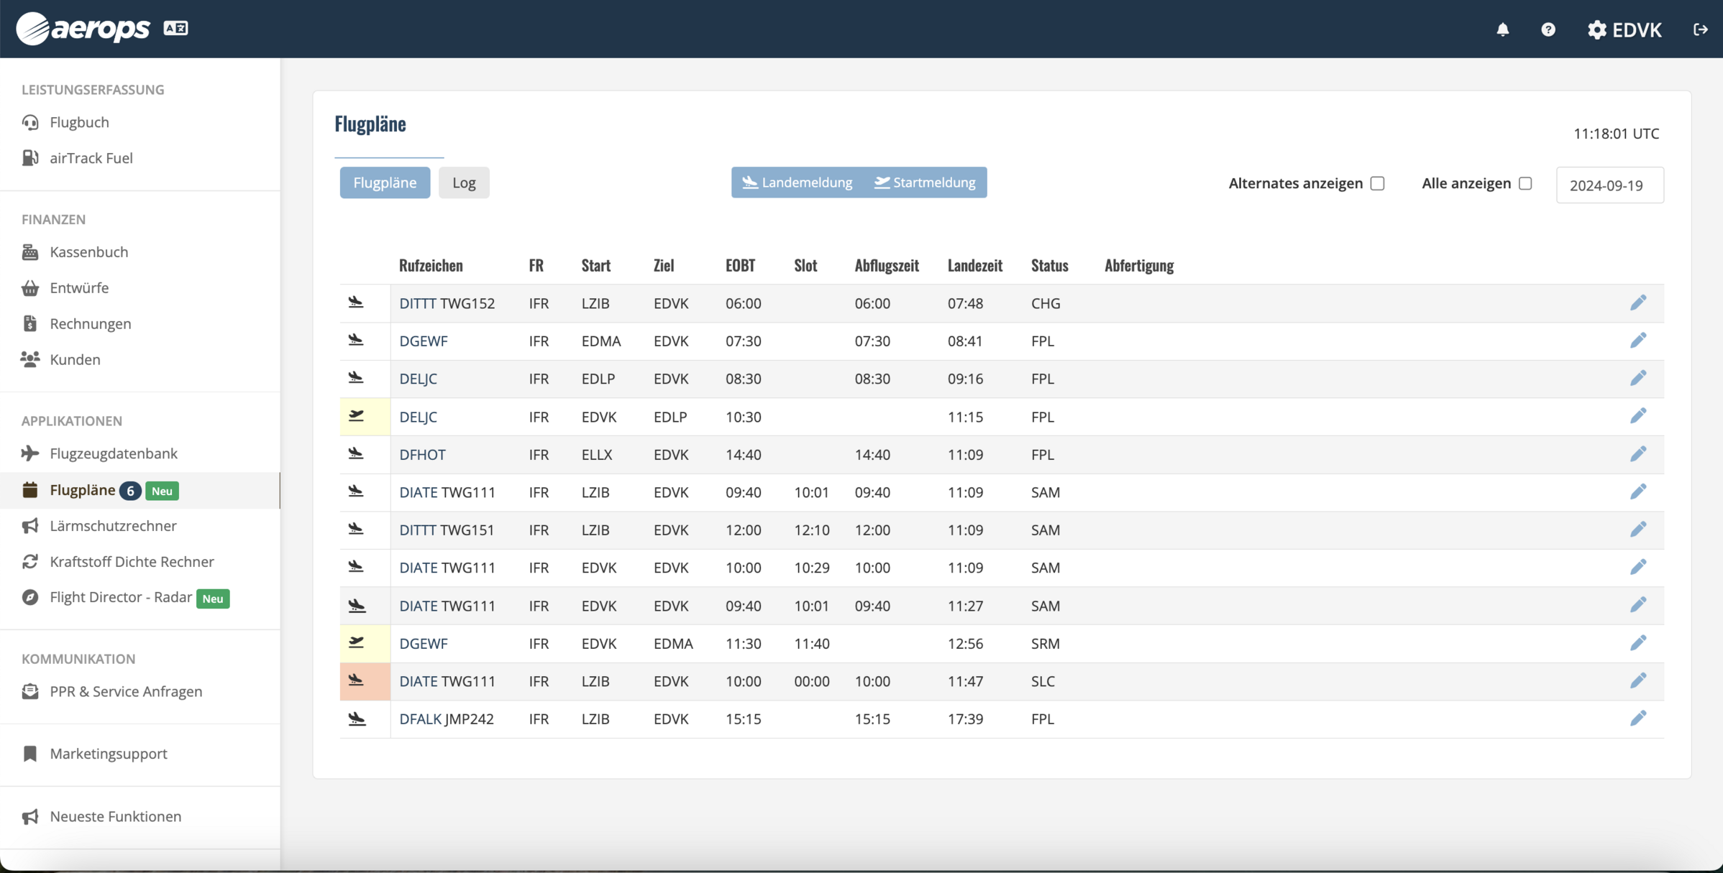Click the Flight Director compass icon
The image size is (1723, 873).
pos(30,598)
